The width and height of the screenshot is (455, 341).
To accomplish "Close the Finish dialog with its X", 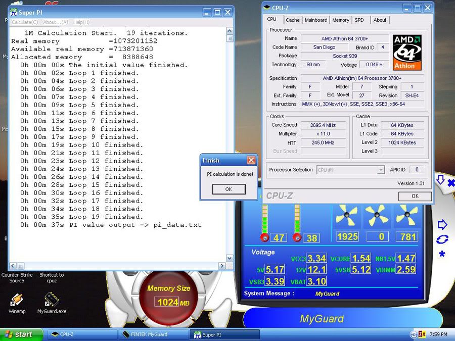I will point(251,160).
